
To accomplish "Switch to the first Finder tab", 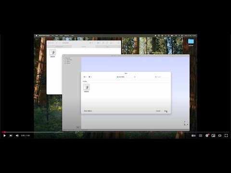I will [59, 47].
